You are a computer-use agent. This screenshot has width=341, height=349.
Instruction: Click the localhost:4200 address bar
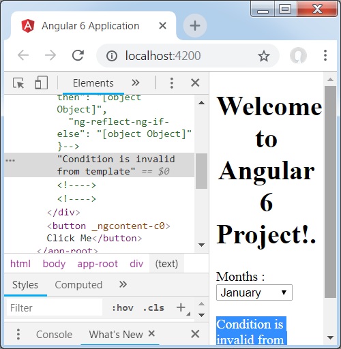click(188, 56)
